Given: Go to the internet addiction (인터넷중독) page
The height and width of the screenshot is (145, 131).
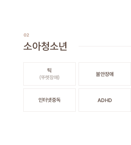Looking at the screenshot, I should click(49, 100).
